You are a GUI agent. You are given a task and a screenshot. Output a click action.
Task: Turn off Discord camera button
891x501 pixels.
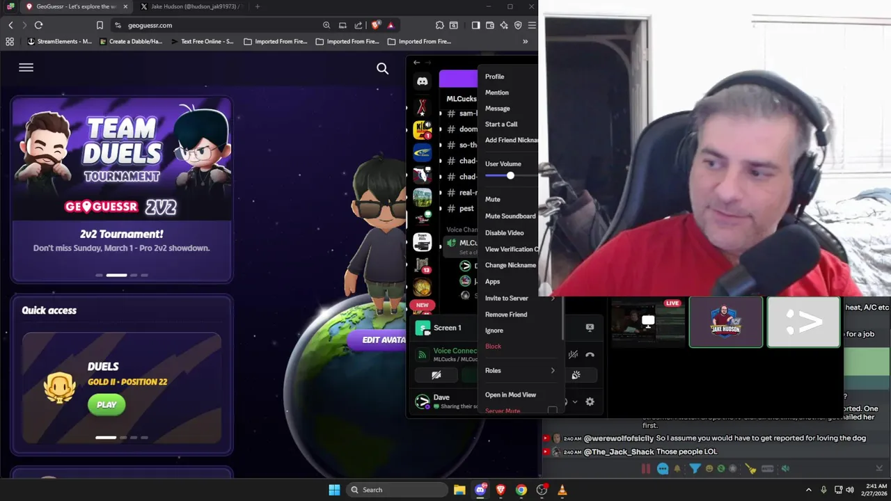(x=436, y=375)
